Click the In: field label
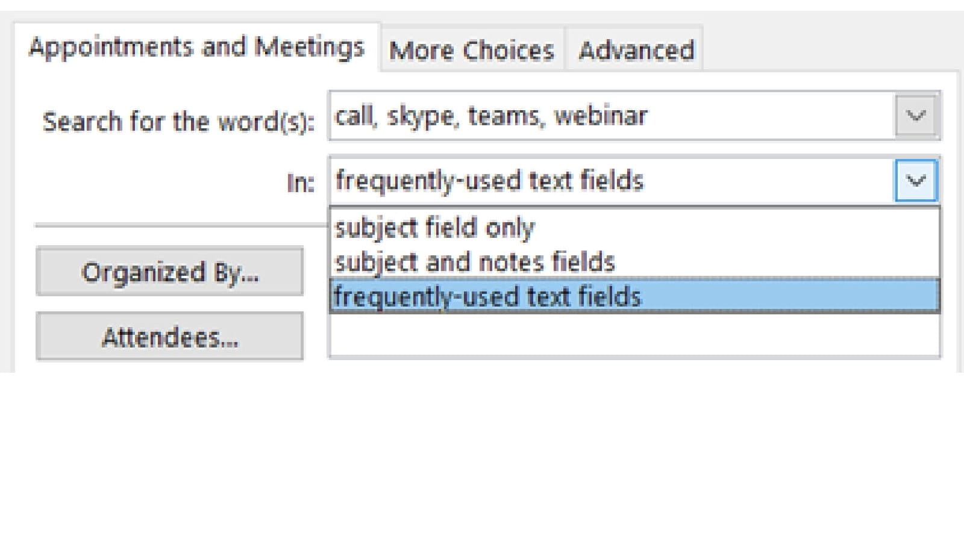Image resolution: width=964 pixels, height=542 pixels. point(301,182)
